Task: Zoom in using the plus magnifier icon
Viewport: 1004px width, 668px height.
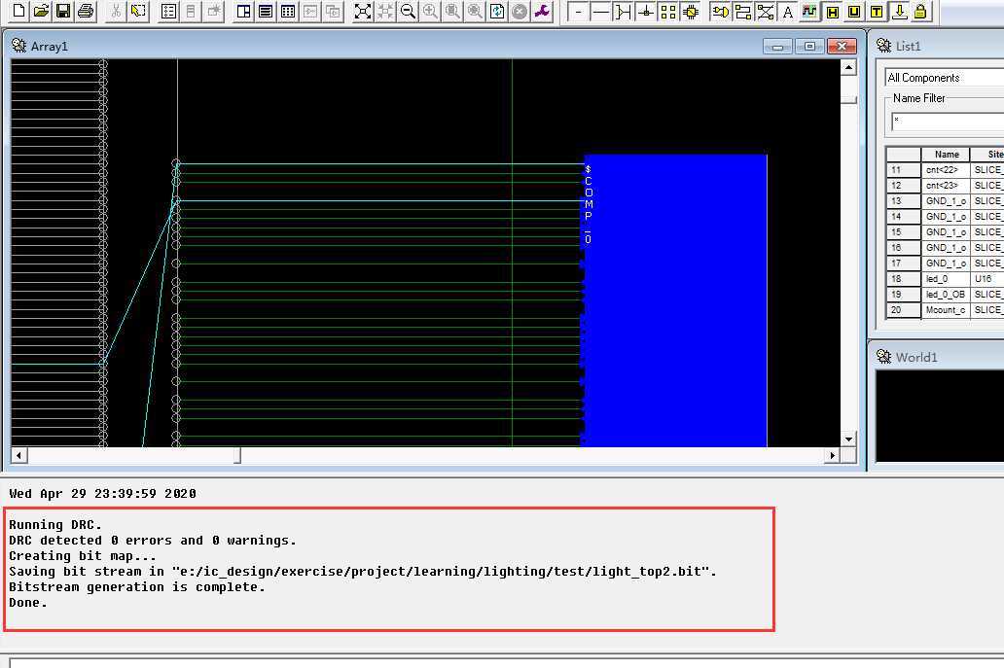Action: [430, 11]
